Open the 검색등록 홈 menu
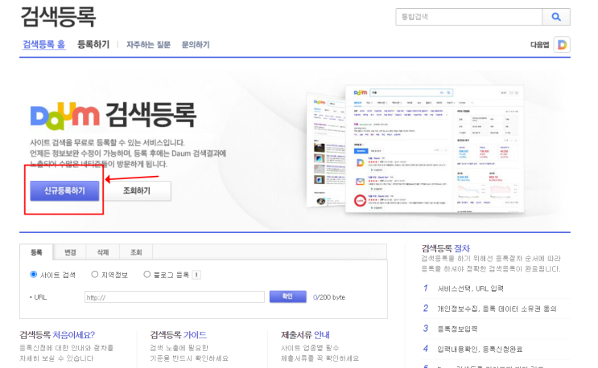This screenshot has height=368, width=598. (x=43, y=44)
